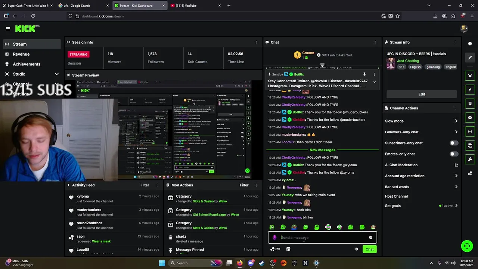
Task: Expand Followers-only chat options
Action: pos(456,132)
